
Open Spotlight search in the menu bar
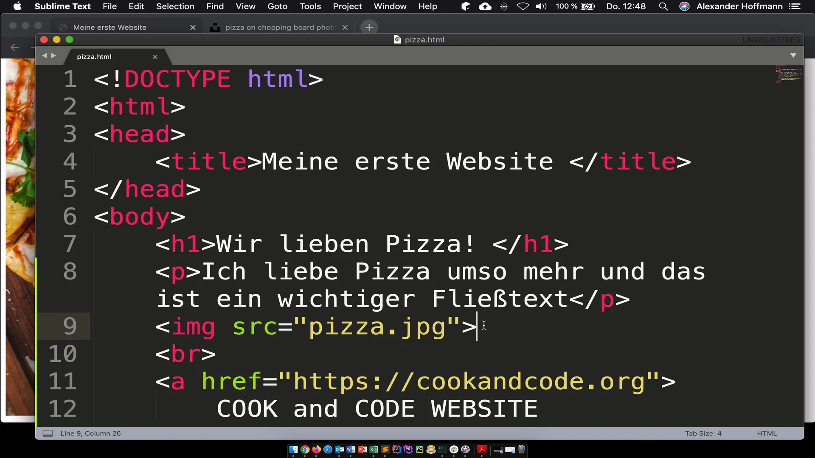(x=663, y=6)
